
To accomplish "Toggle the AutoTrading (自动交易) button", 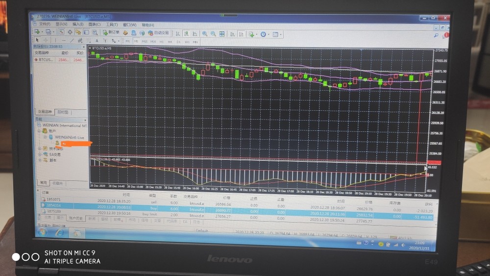I will (x=158, y=33).
